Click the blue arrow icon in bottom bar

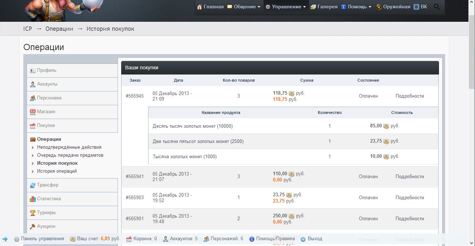5,239
